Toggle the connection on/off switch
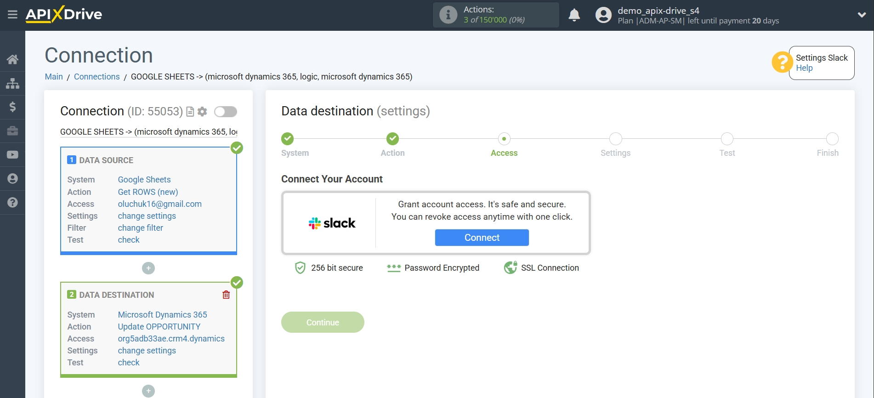The height and width of the screenshot is (398, 874). point(226,112)
